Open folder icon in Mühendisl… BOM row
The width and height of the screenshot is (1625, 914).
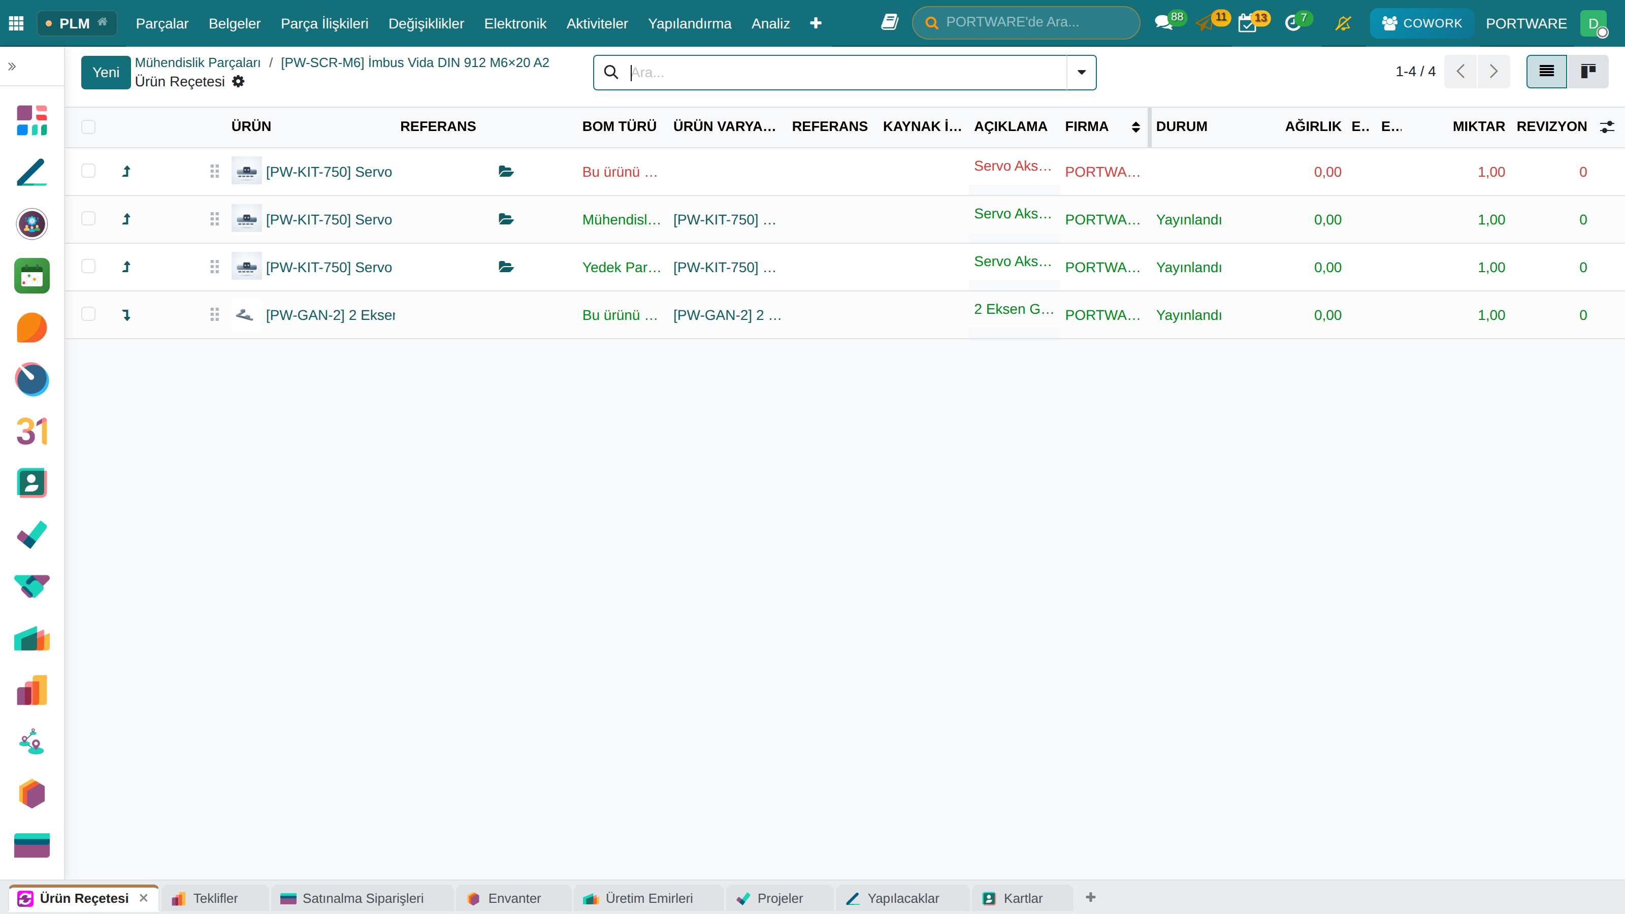click(x=506, y=219)
